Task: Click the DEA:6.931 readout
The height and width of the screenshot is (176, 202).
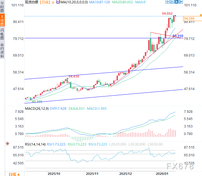Action: pos(76,109)
